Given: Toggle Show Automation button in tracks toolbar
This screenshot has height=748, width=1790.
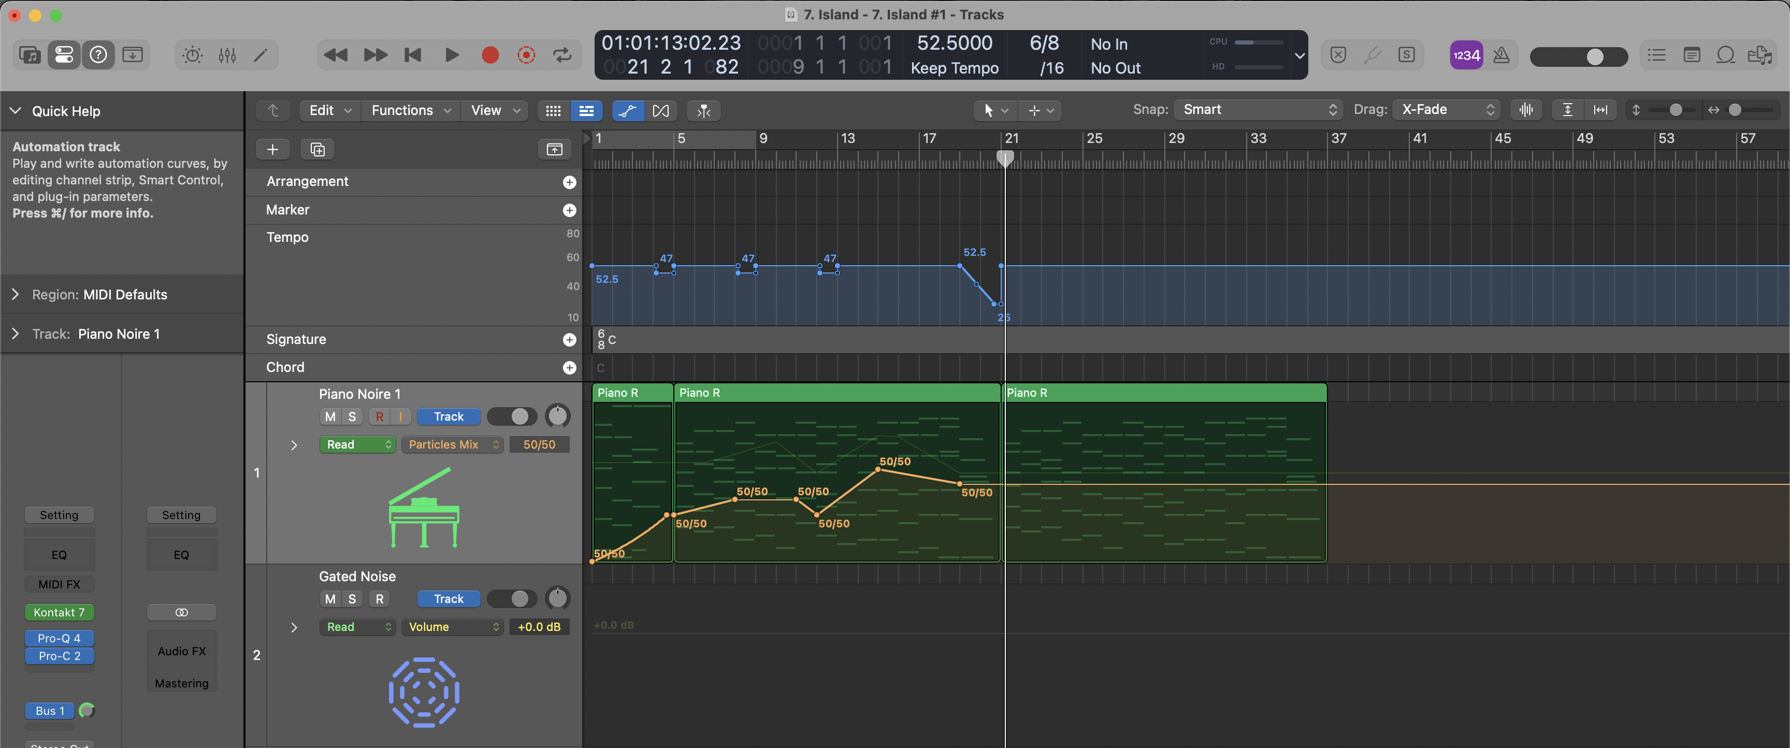Looking at the screenshot, I should coord(627,110).
